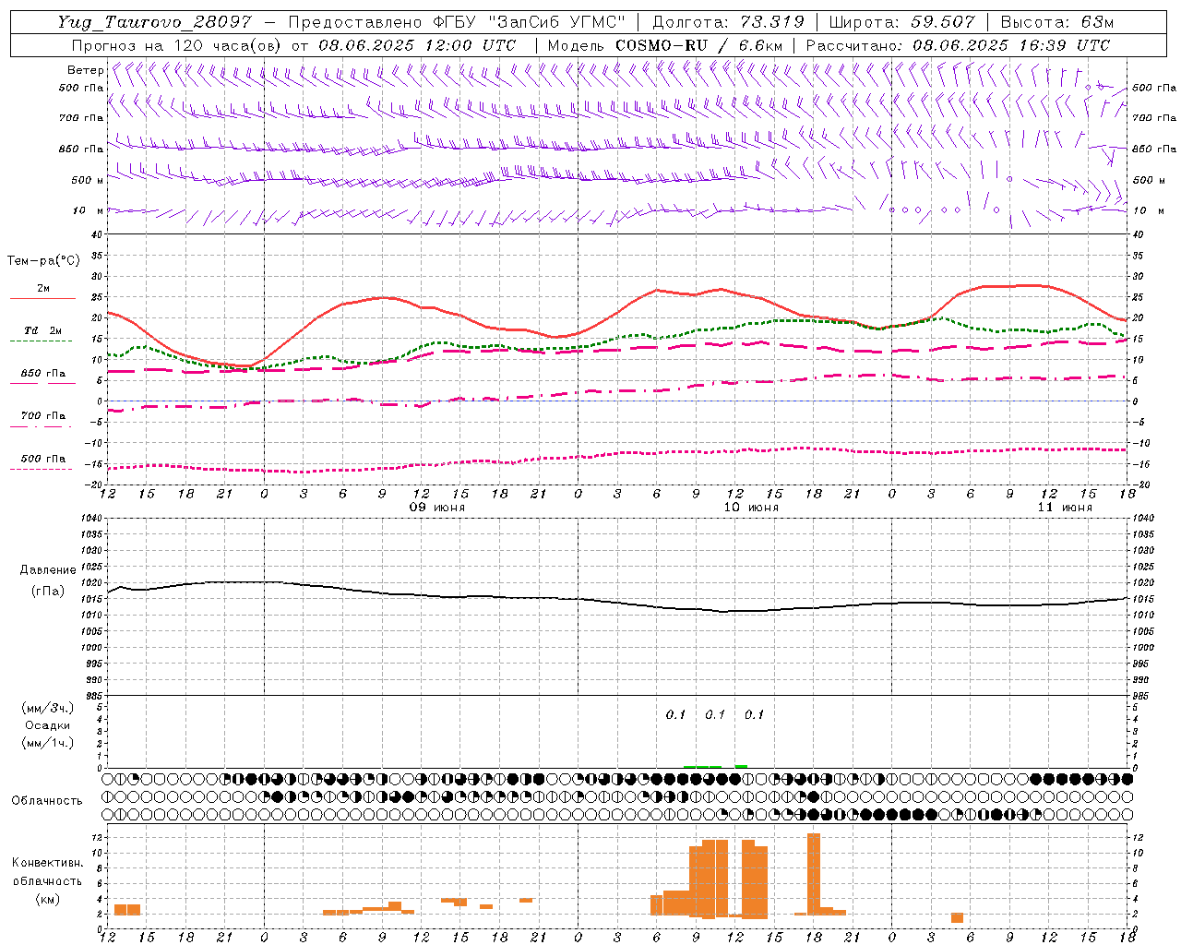Click the Осадки panel label

(x=48, y=725)
